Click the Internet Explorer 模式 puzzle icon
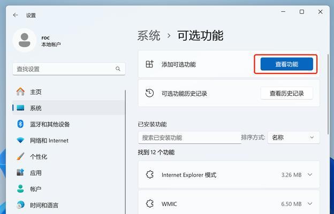This screenshot has height=214, width=334. tap(150, 174)
